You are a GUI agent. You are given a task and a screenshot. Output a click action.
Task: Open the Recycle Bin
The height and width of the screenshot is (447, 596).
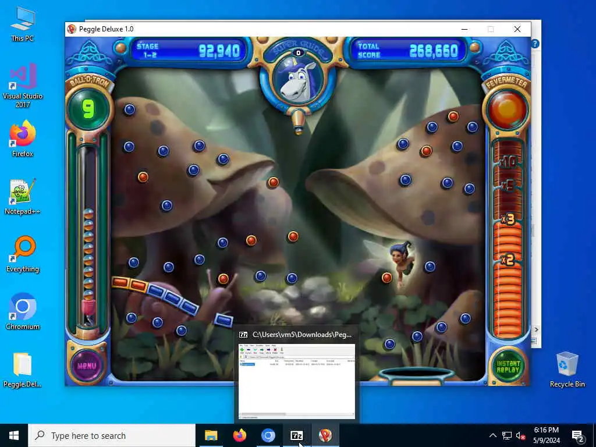click(567, 370)
